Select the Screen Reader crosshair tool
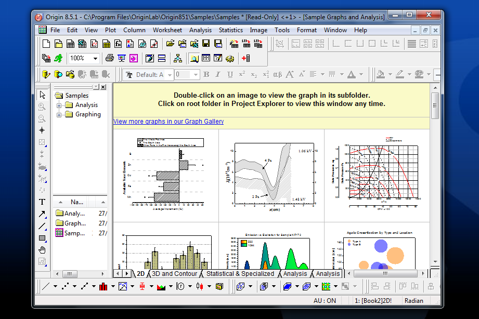 point(42,130)
